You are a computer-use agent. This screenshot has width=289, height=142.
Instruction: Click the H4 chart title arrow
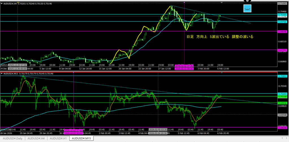2,4
